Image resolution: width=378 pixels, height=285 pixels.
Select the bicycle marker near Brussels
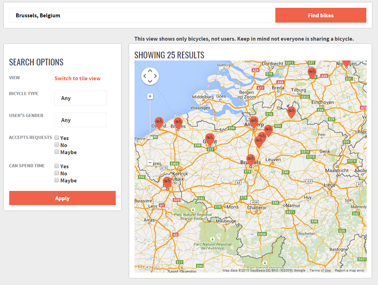click(251, 158)
